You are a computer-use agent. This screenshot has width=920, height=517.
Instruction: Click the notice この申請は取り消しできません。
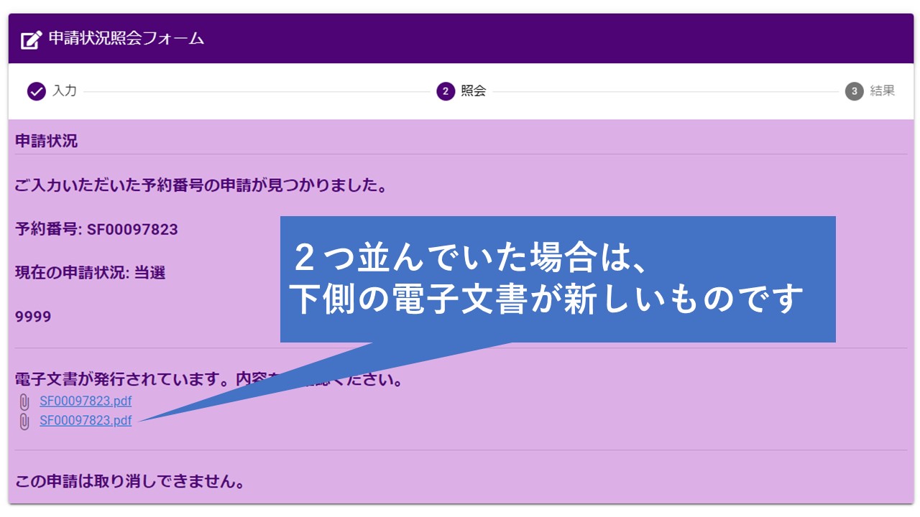[x=130, y=482]
